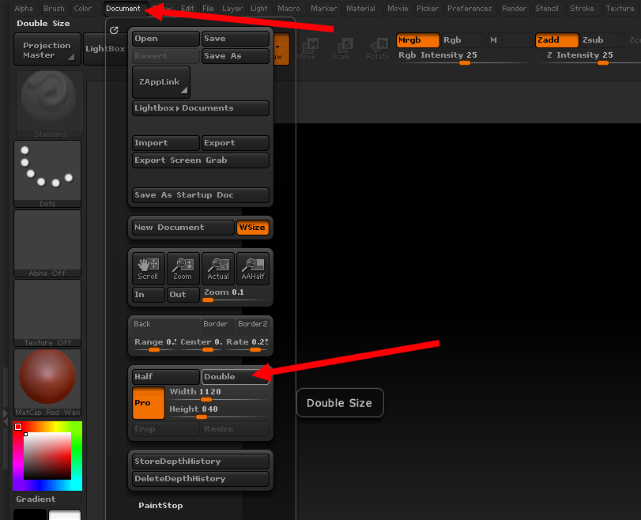The image size is (641, 520).
Task: Click the zoom Out button
Action: (x=183, y=294)
